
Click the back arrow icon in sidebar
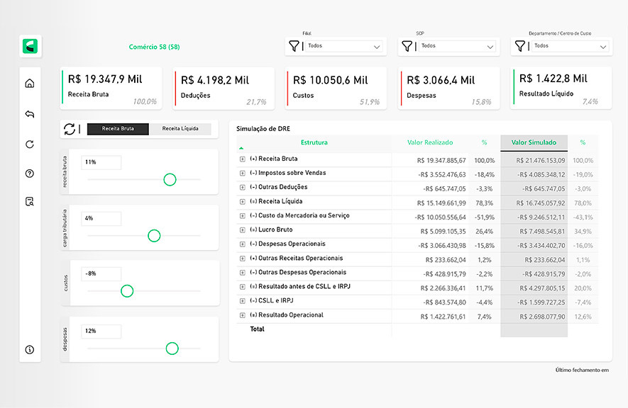[x=30, y=114]
